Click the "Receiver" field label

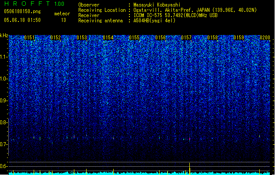[x=89, y=15]
